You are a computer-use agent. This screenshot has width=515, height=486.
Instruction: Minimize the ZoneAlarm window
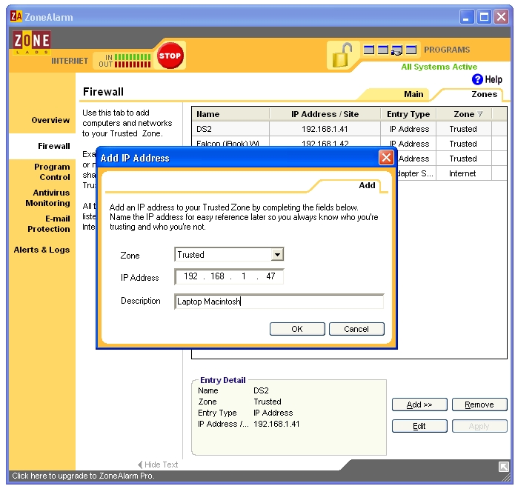tap(466, 16)
